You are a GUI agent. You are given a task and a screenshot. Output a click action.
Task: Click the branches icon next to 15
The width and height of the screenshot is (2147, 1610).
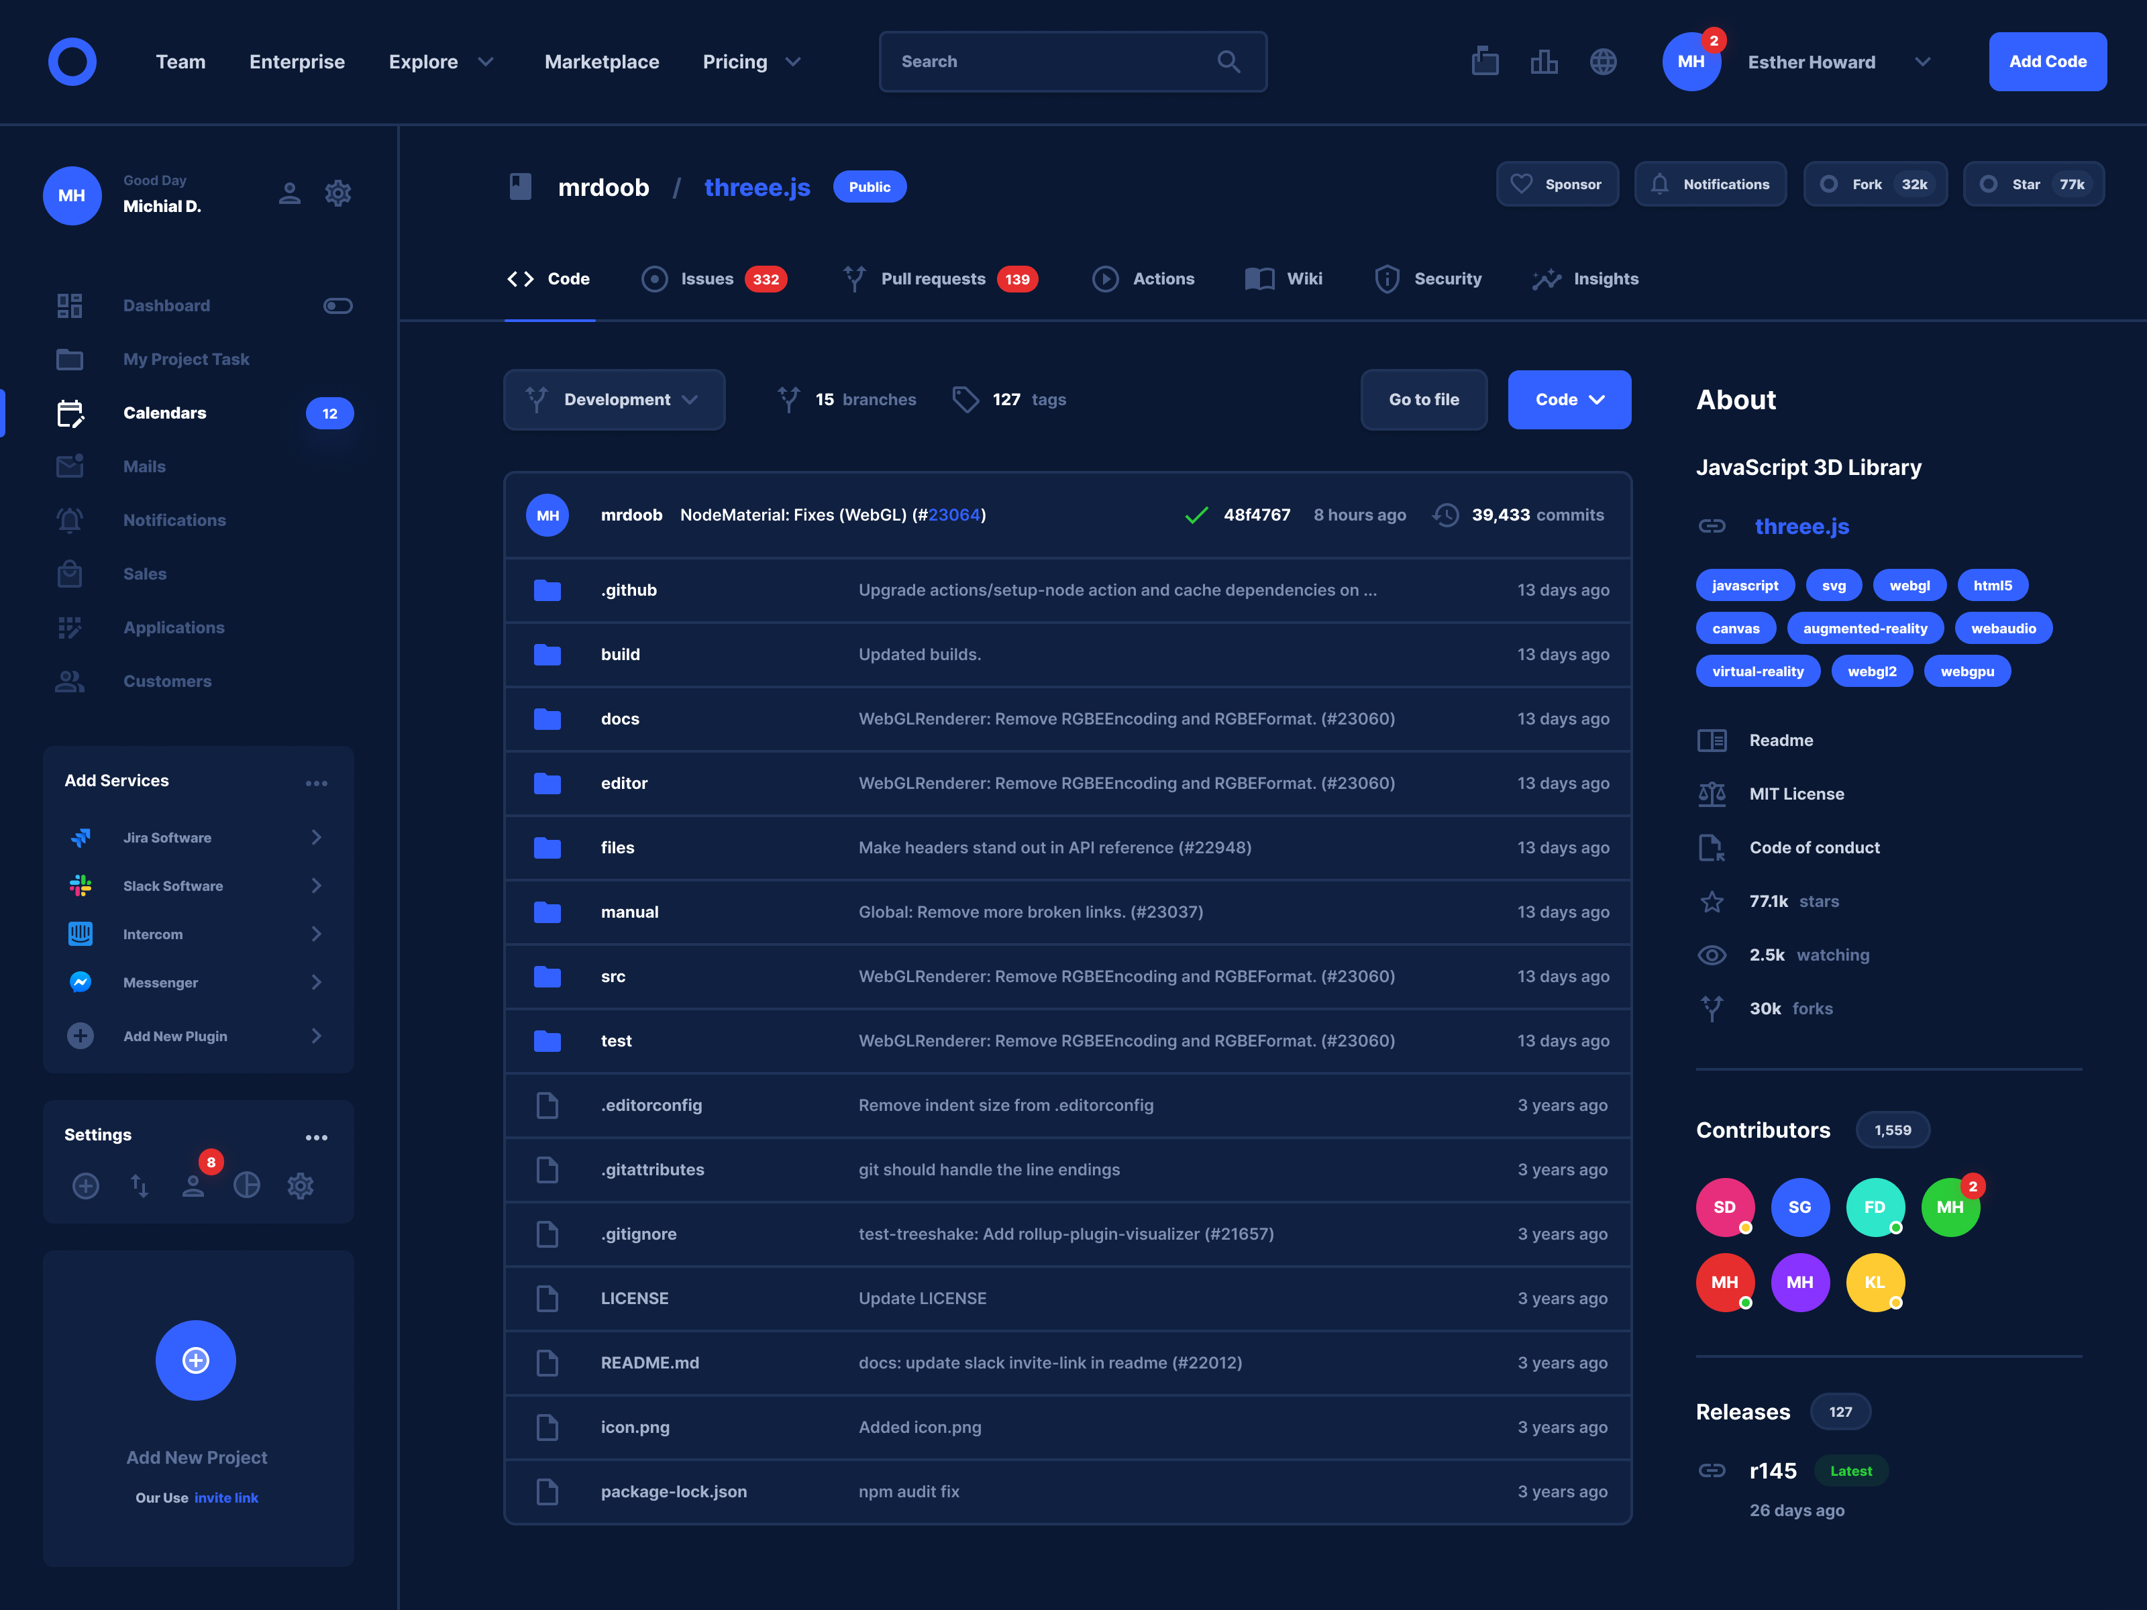[x=788, y=399]
